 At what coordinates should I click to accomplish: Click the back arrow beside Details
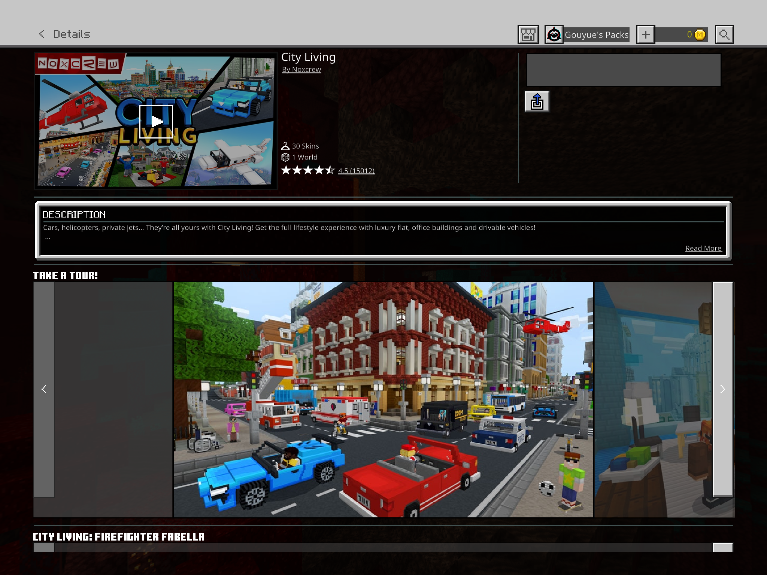pos(42,34)
